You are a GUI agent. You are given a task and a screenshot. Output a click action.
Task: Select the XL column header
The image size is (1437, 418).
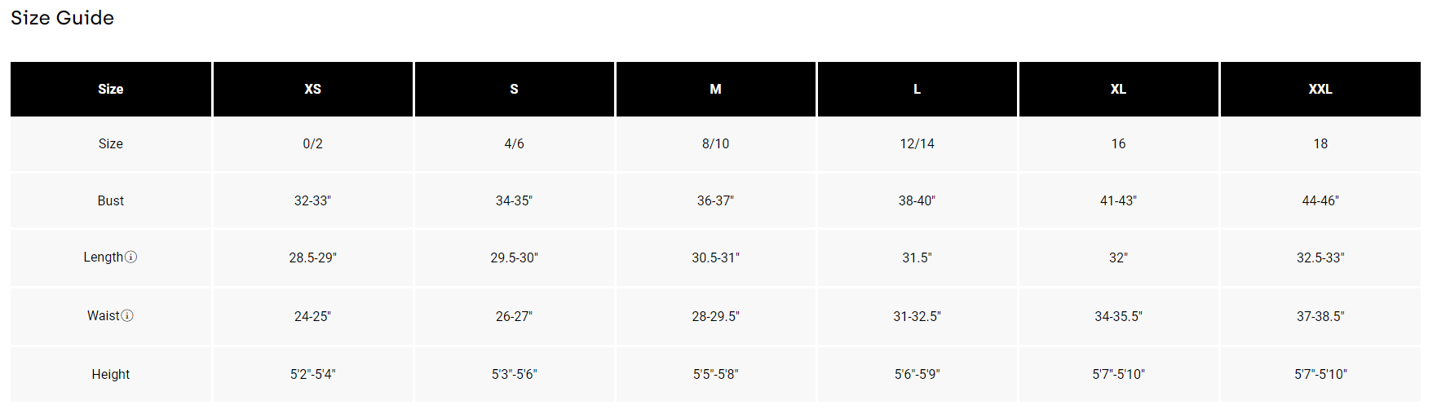[x=1118, y=89]
